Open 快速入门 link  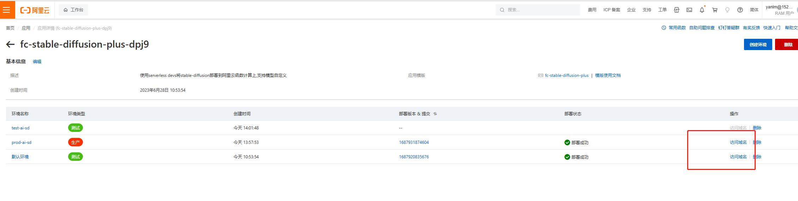point(772,28)
